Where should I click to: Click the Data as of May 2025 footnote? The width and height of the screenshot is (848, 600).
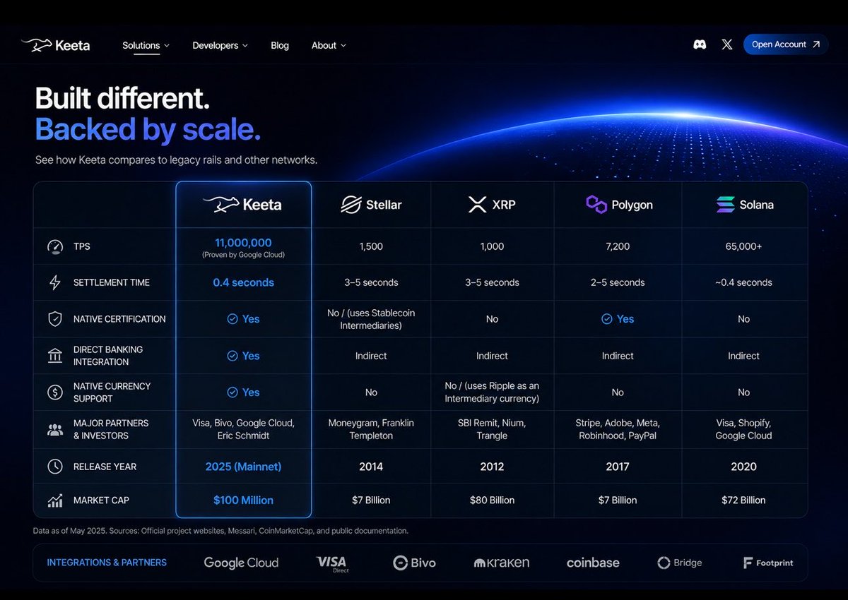click(220, 531)
